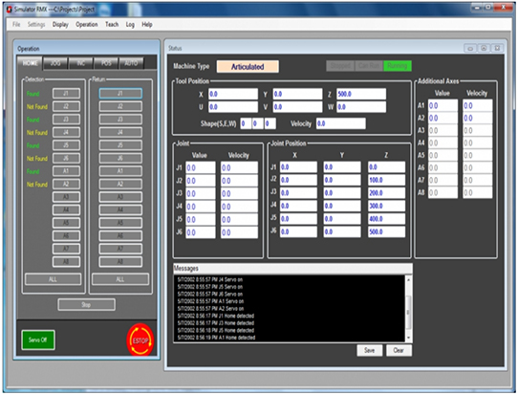Click the Stop button in Operation panel

point(86,305)
